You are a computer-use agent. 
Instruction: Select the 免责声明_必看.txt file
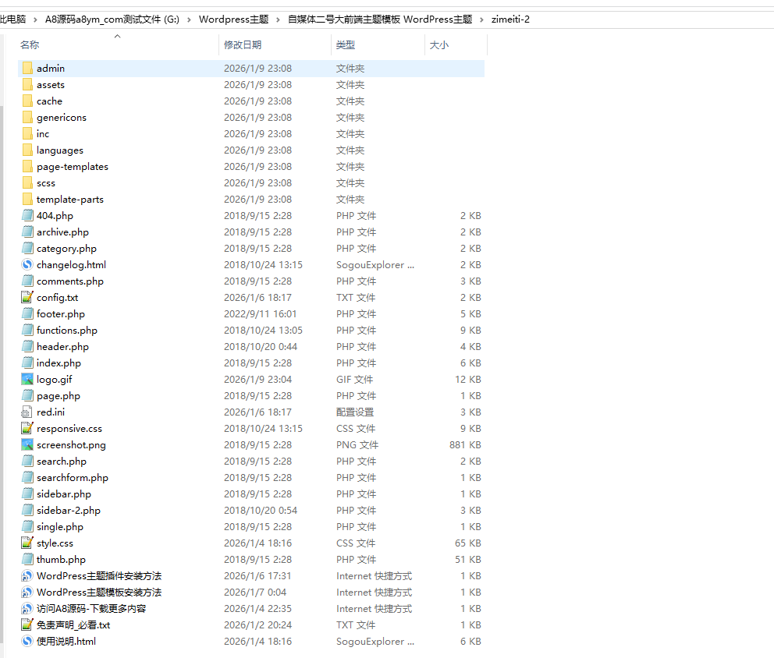pyautogui.click(x=73, y=625)
